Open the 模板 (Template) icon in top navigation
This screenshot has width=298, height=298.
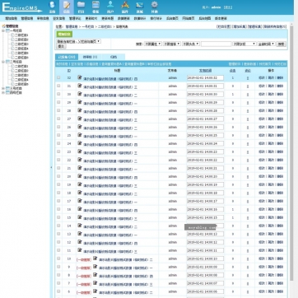[x=95, y=7]
